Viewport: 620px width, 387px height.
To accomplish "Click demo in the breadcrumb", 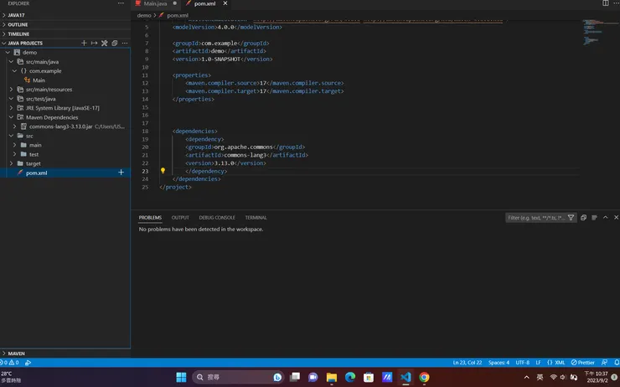I will 144,15.
